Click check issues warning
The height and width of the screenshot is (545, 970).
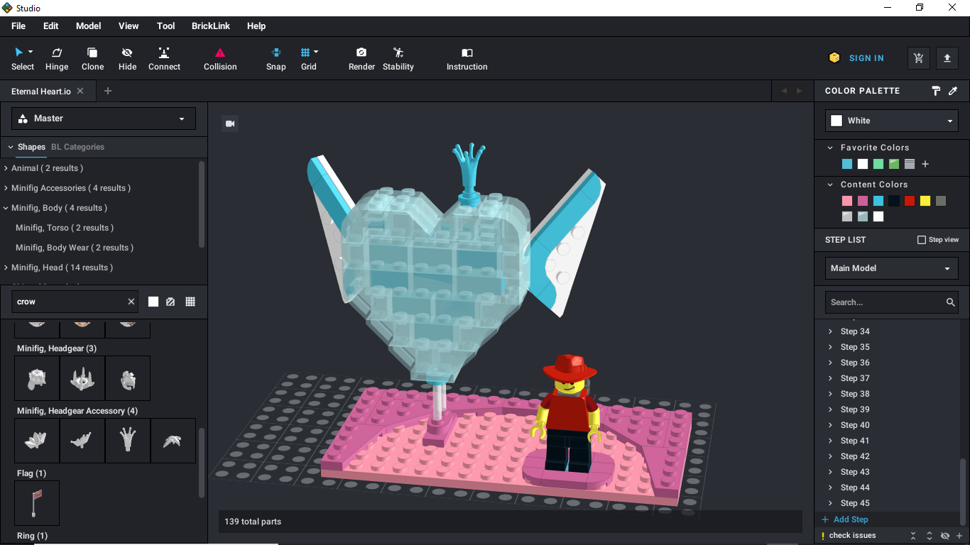point(849,536)
